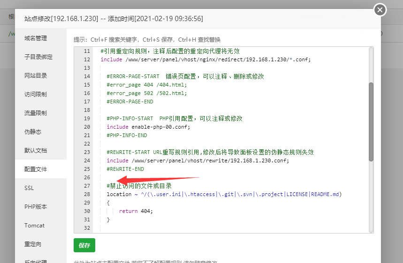Click the 'include enable-php-00.conf;' line

(x=148, y=127)
